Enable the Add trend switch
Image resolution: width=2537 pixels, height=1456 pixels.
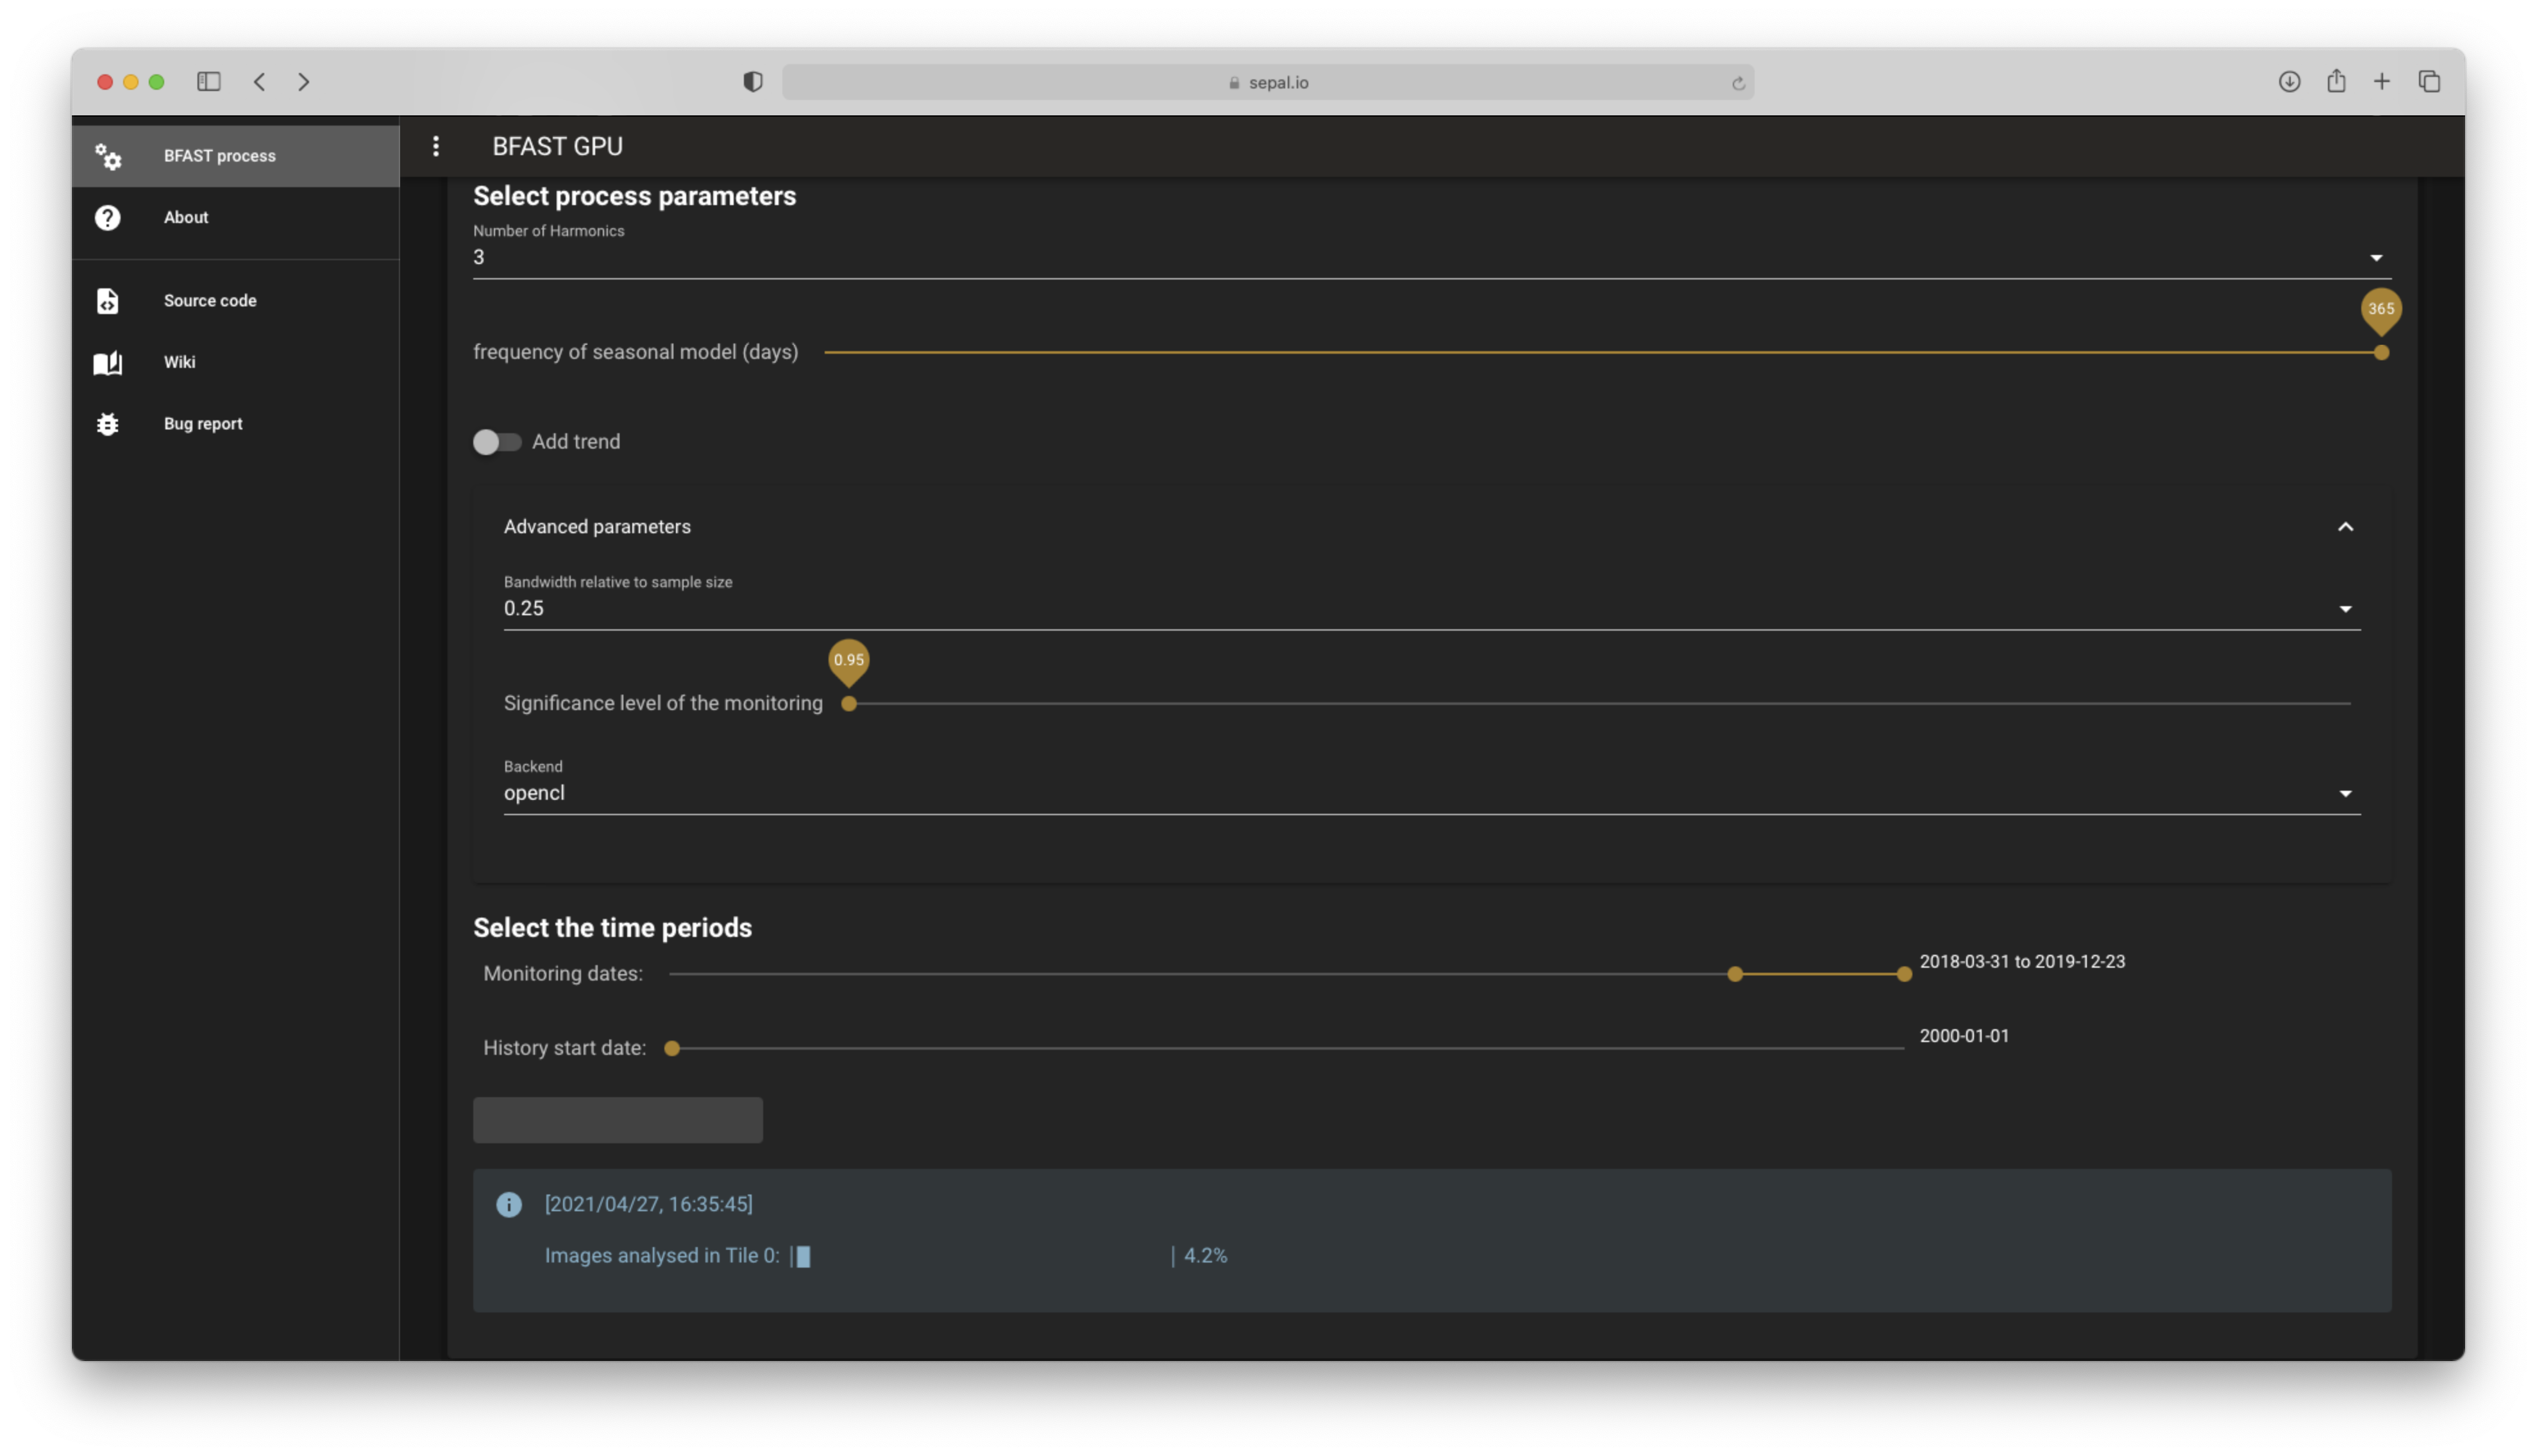pos(496,442)
